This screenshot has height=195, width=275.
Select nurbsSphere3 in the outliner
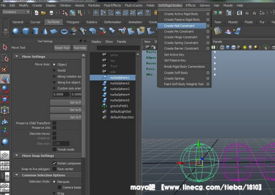(120, 89)
